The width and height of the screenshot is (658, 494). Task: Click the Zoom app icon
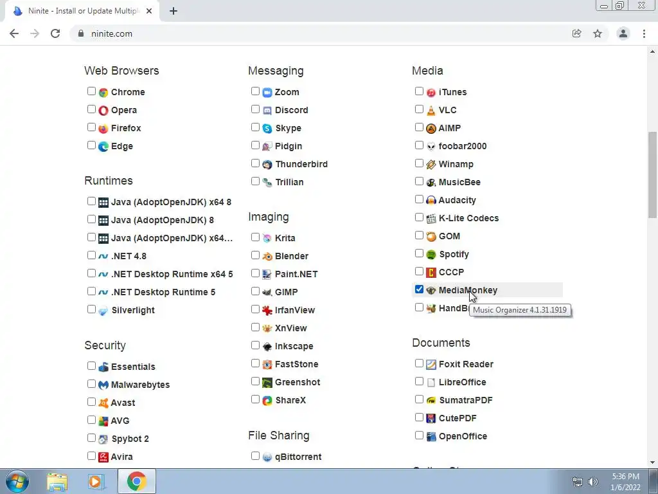[267, 93]
